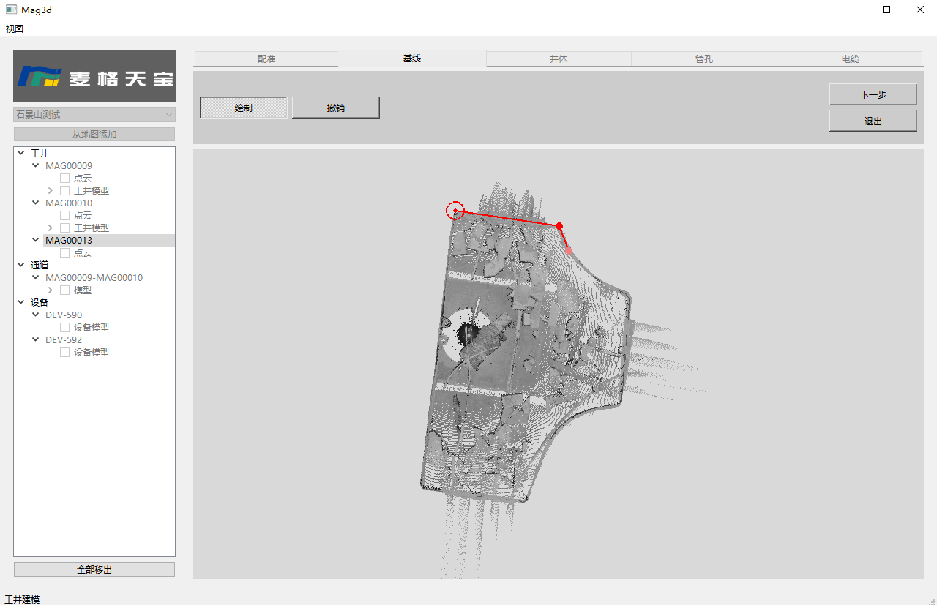This screenshot has width=937, height=605.
Task: Switch to the 井体 tab
Action: (559, 59)
